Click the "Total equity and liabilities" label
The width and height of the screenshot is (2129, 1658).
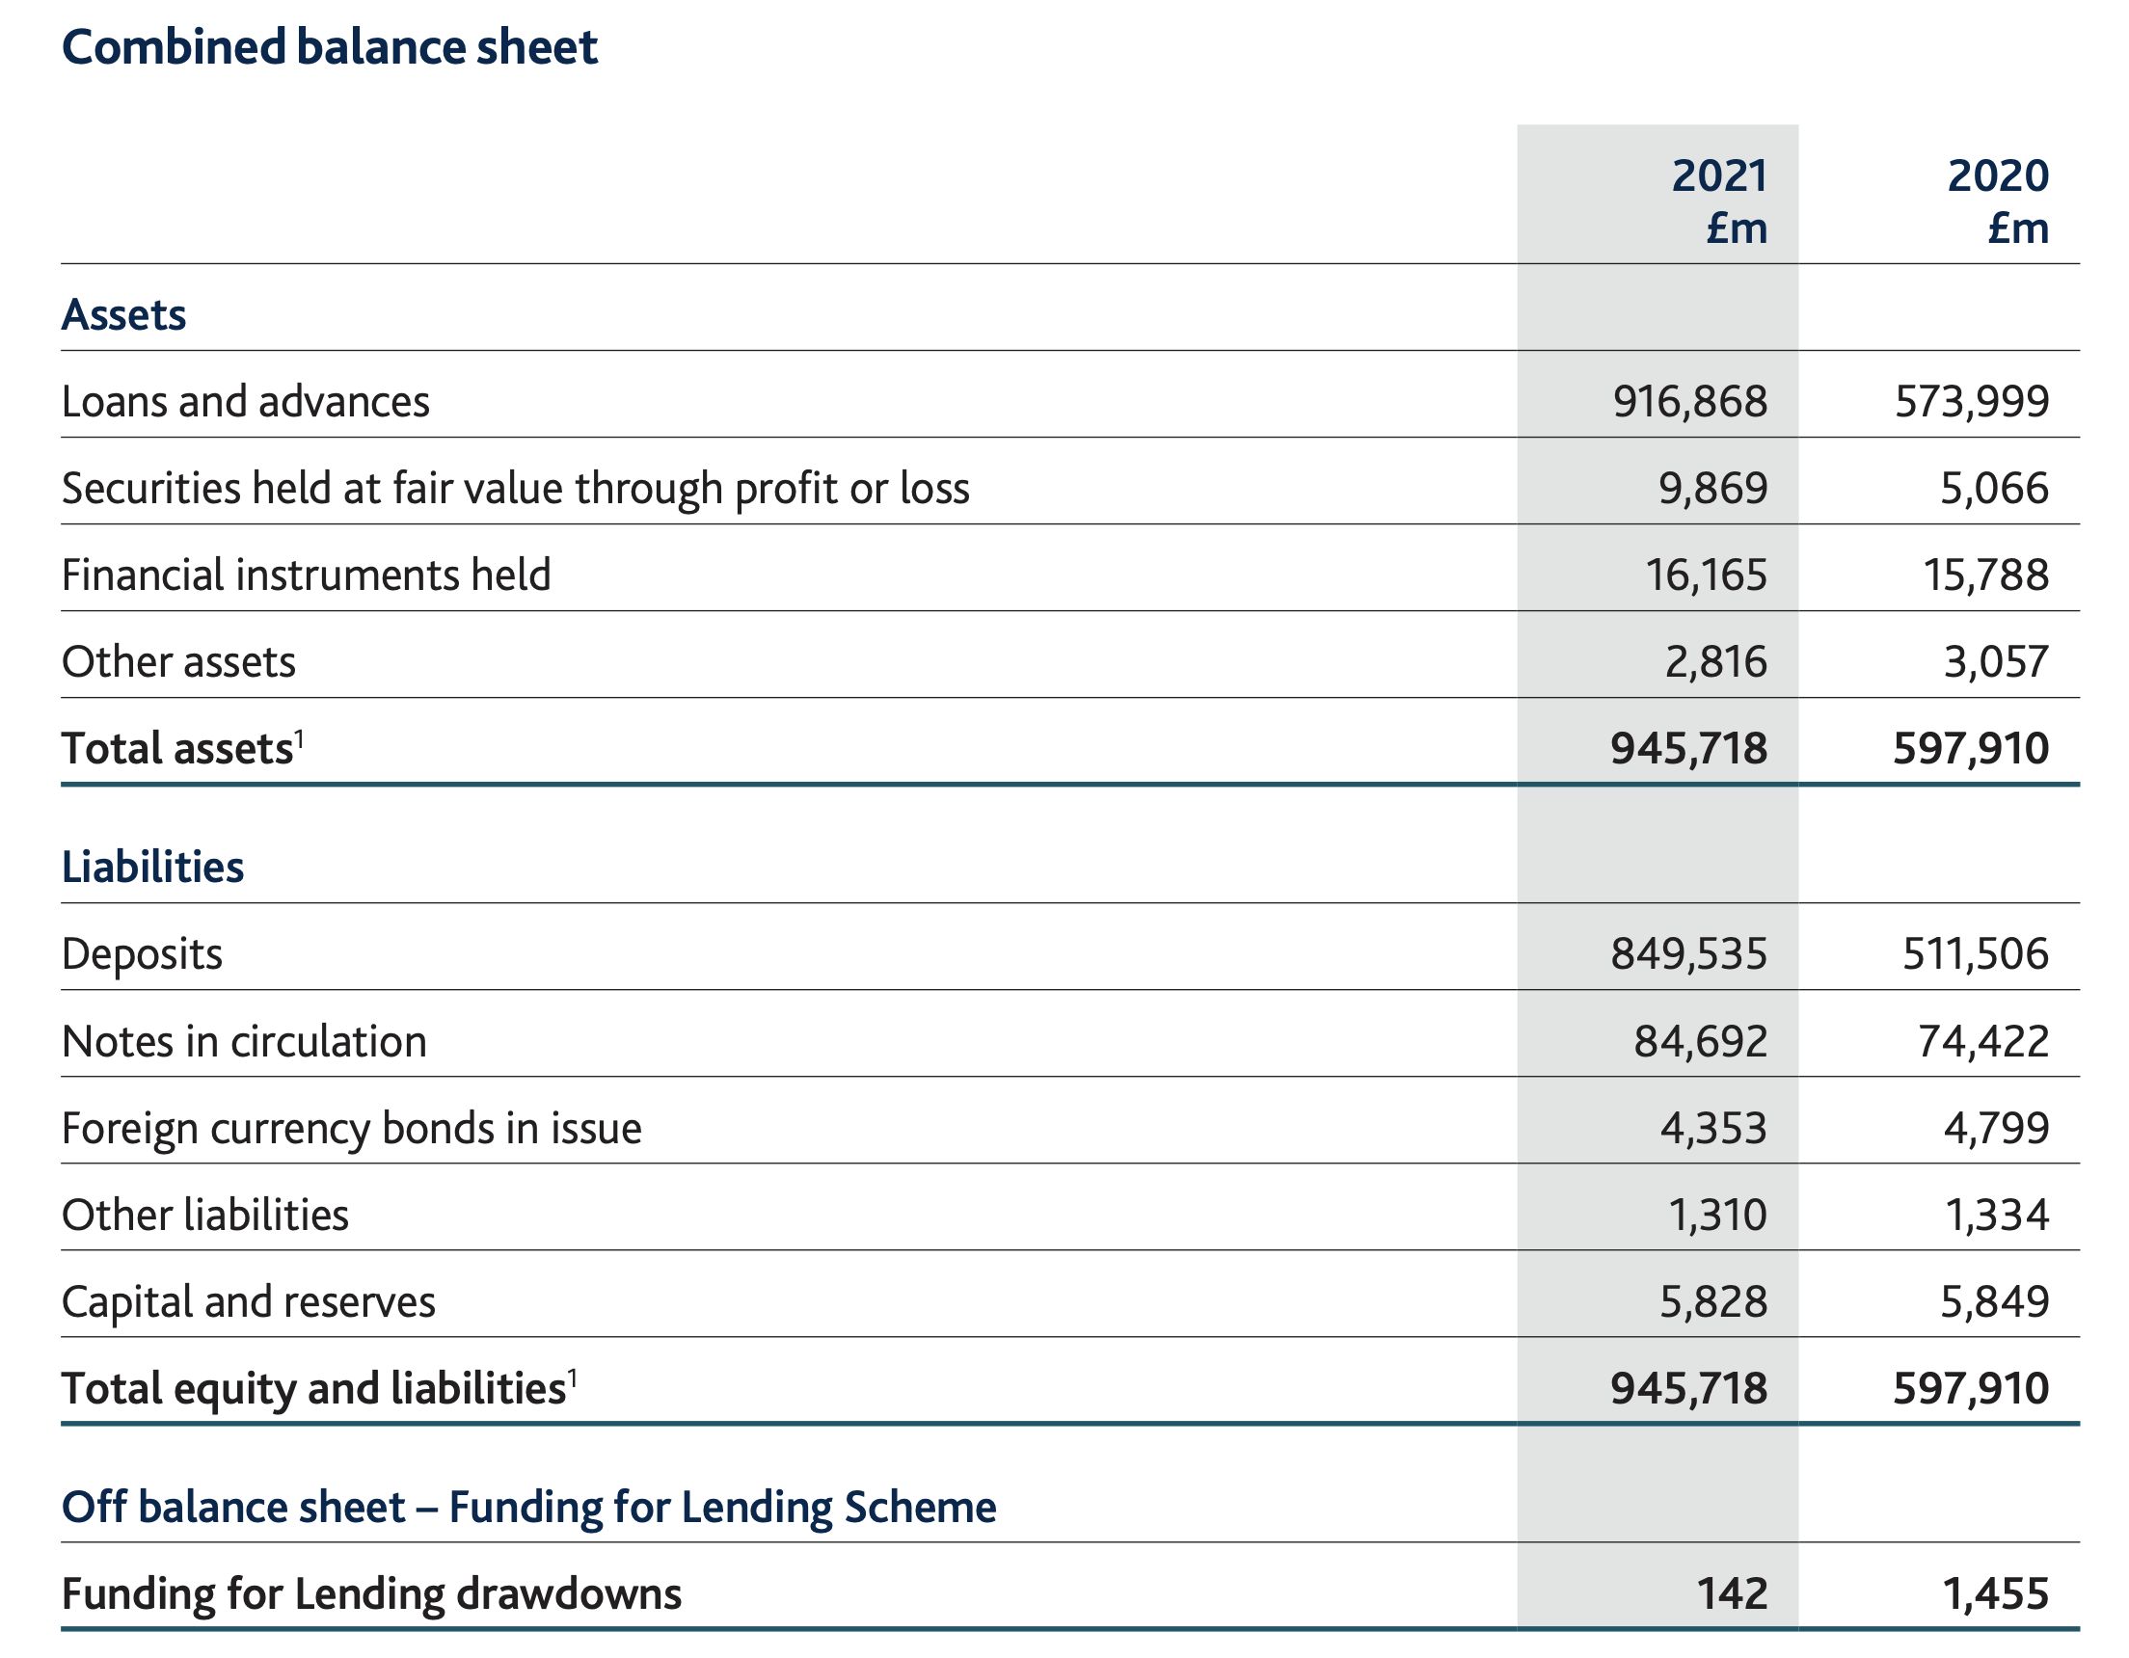[313, 1388]
